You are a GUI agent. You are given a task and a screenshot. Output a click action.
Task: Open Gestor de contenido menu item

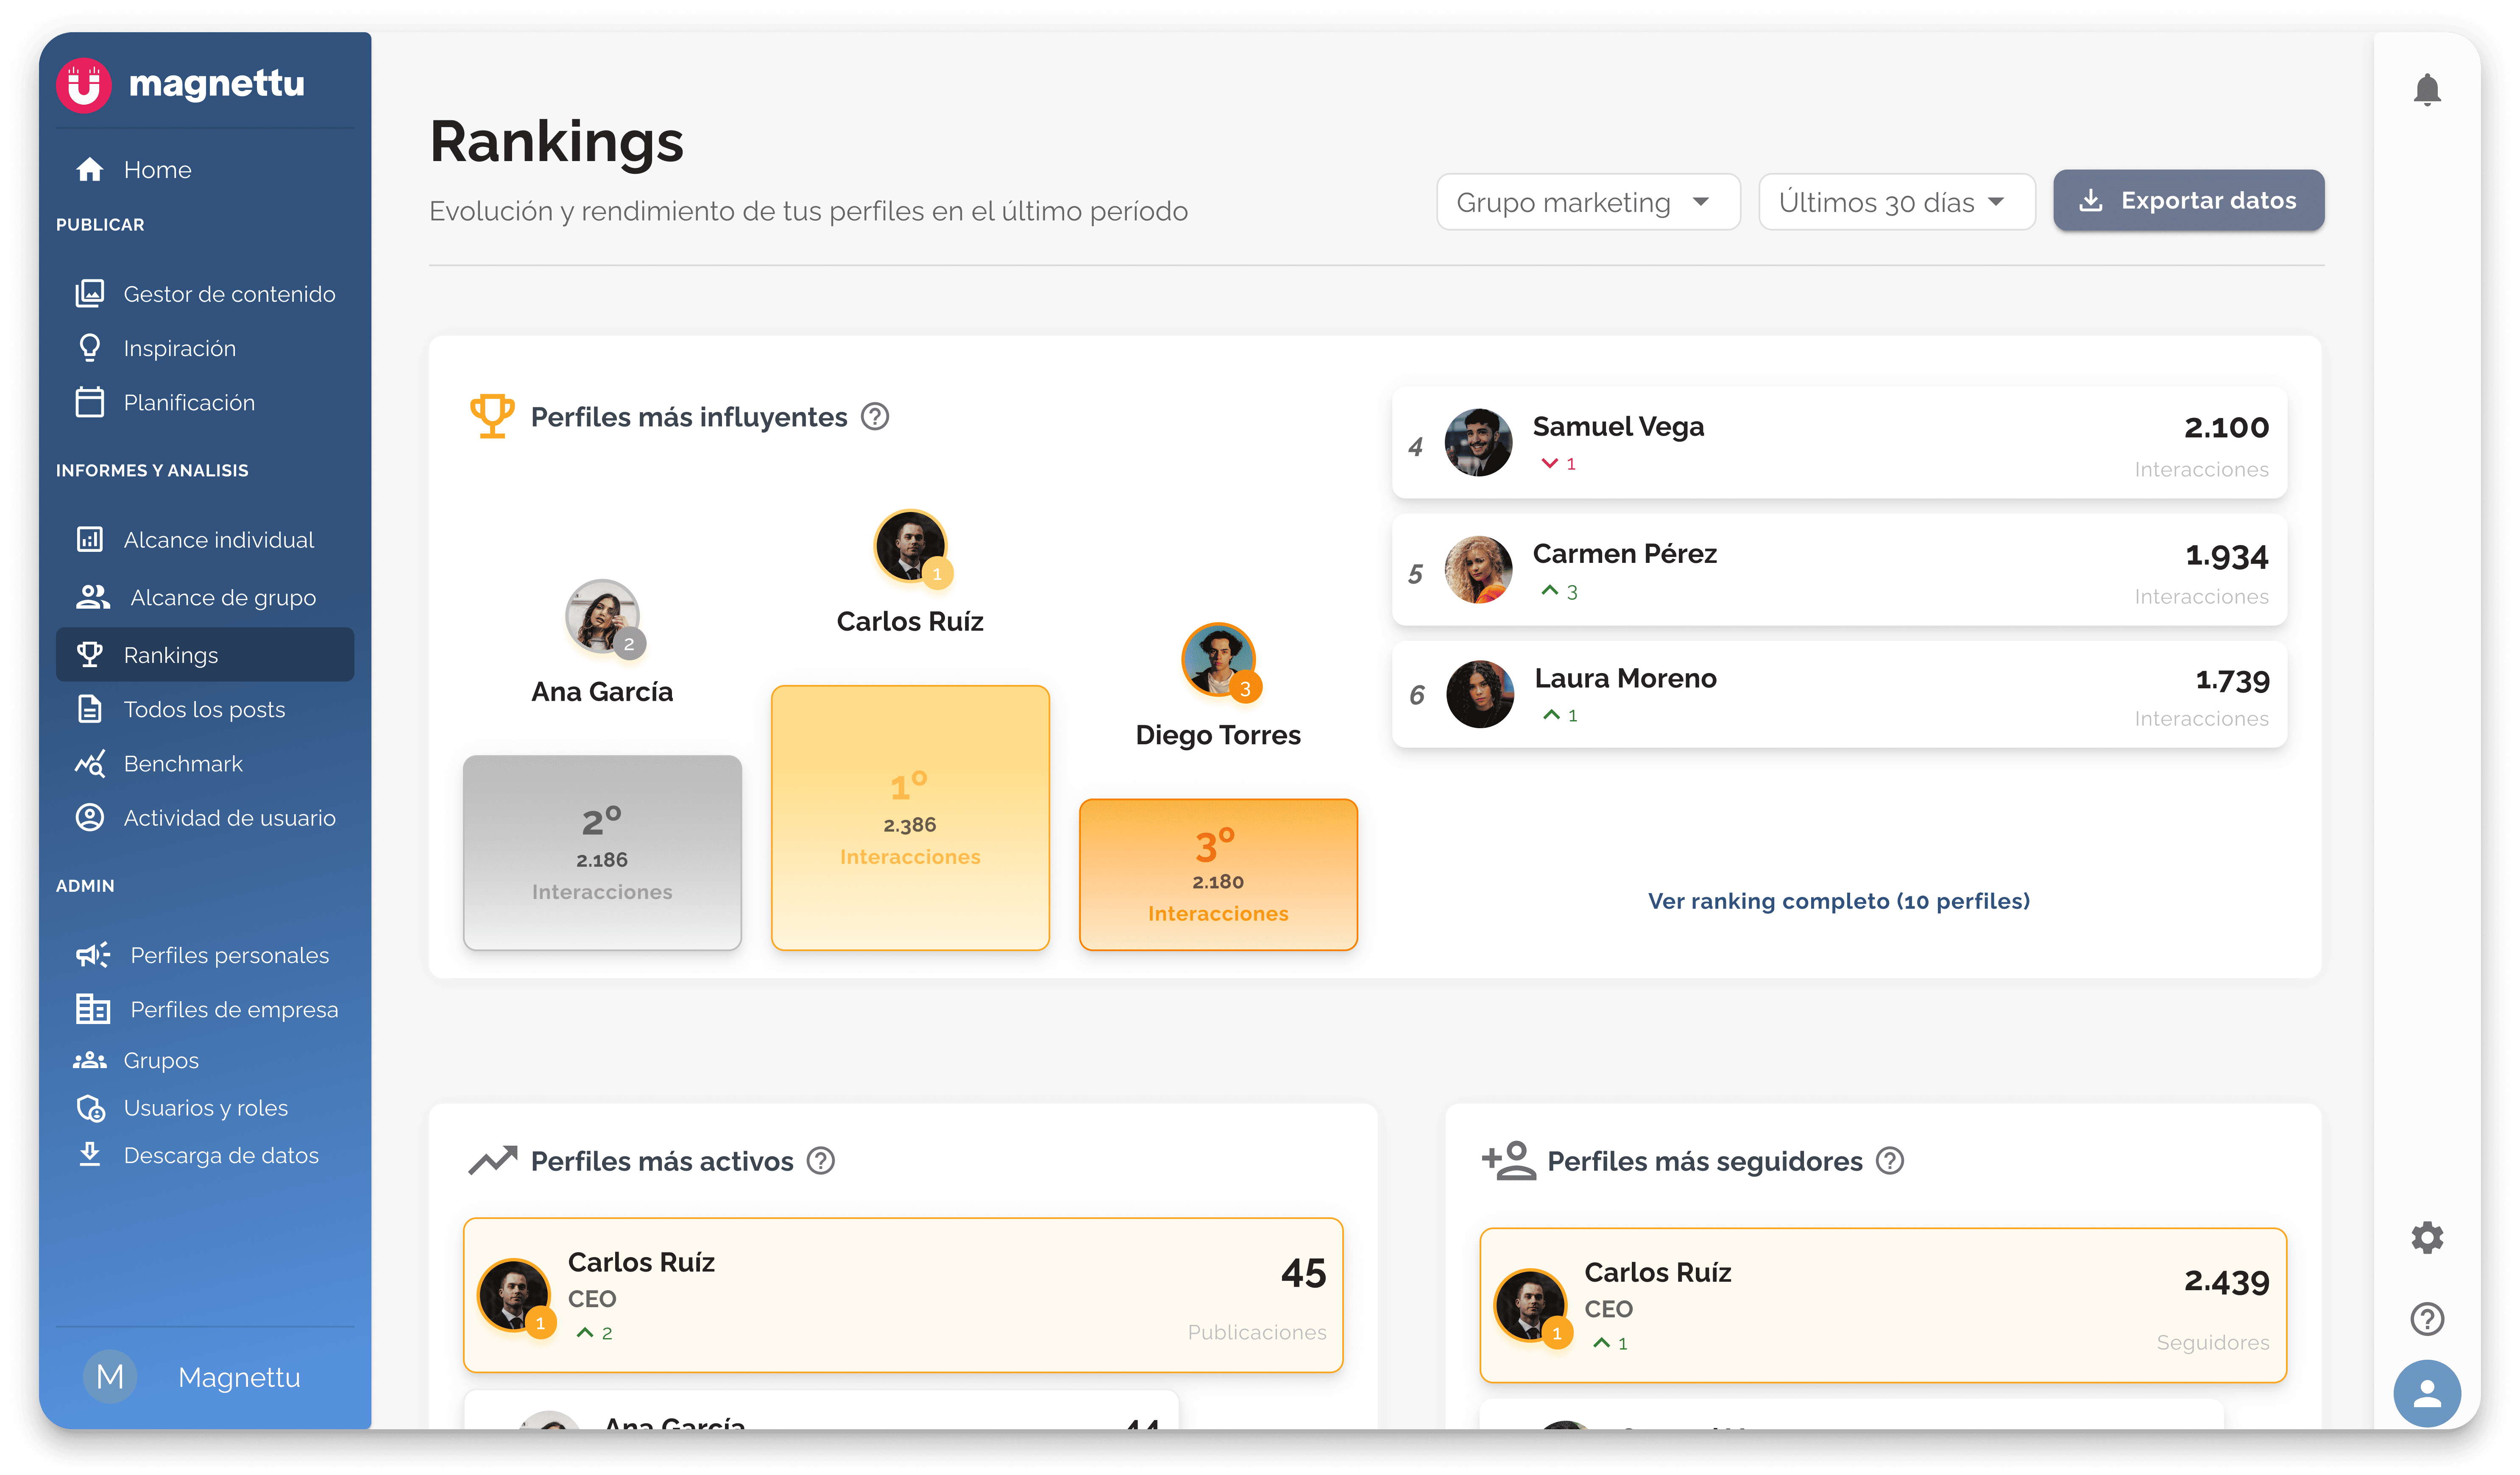pos(228,294)
